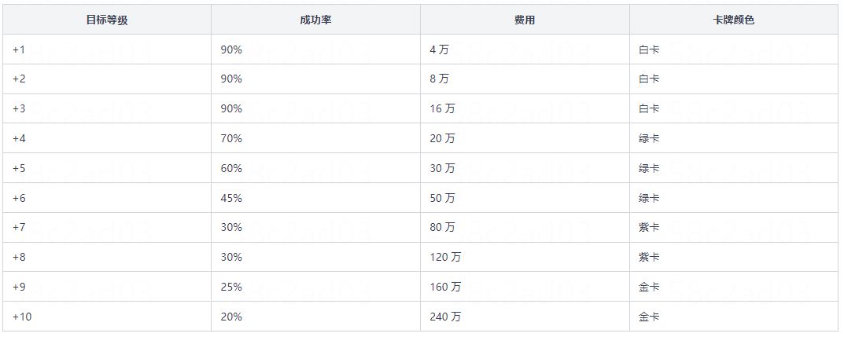Click the 卡牌颜色 column header
The height and width of the screenshot is (337, 844).
pyautogui.click(x=733, y=20)
